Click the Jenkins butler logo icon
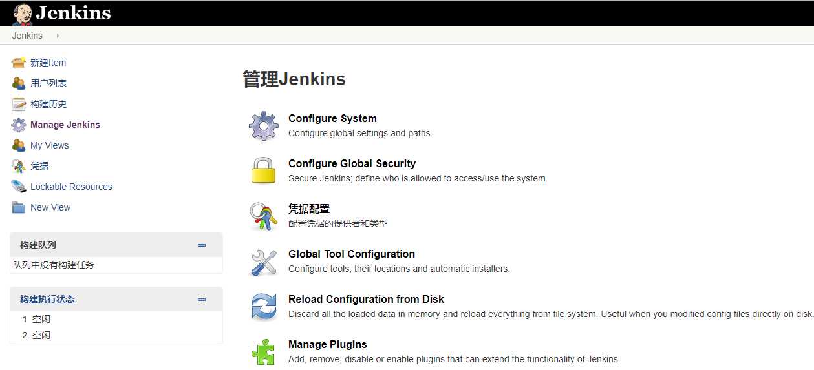 (x=23, y=14)
